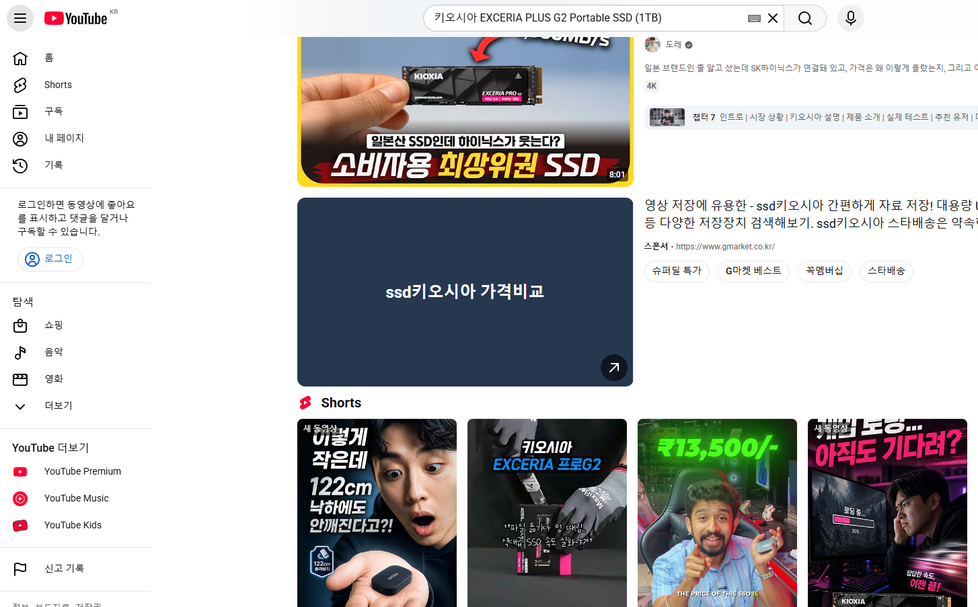Open the ad headline 영상 저장에 유용한

click(811, 214)
